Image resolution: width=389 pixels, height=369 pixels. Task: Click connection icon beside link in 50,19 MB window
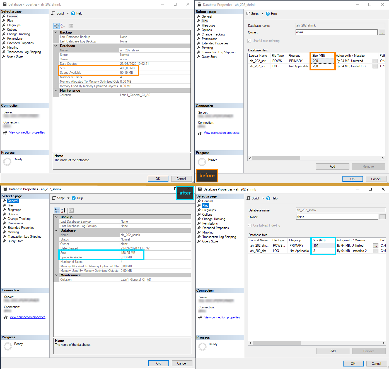pos(5,133)
